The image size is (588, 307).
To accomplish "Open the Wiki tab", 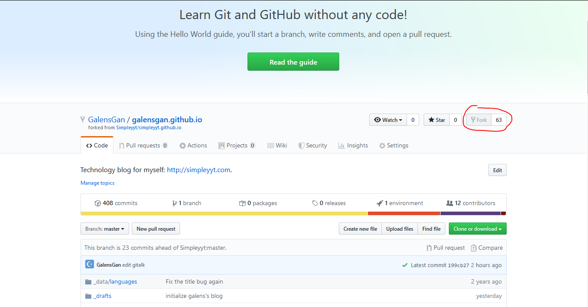I will pyautogui.click(x=277, y=146).
